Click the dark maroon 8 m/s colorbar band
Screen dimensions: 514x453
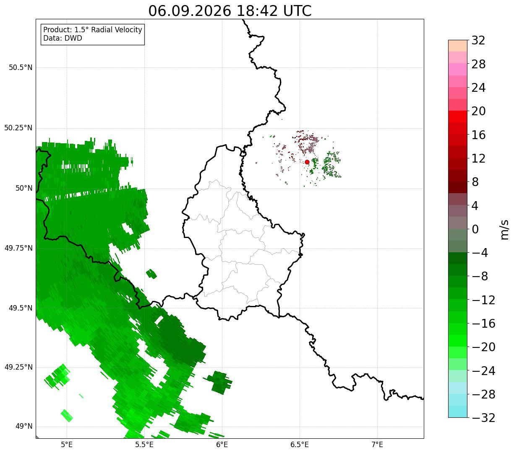458,187
